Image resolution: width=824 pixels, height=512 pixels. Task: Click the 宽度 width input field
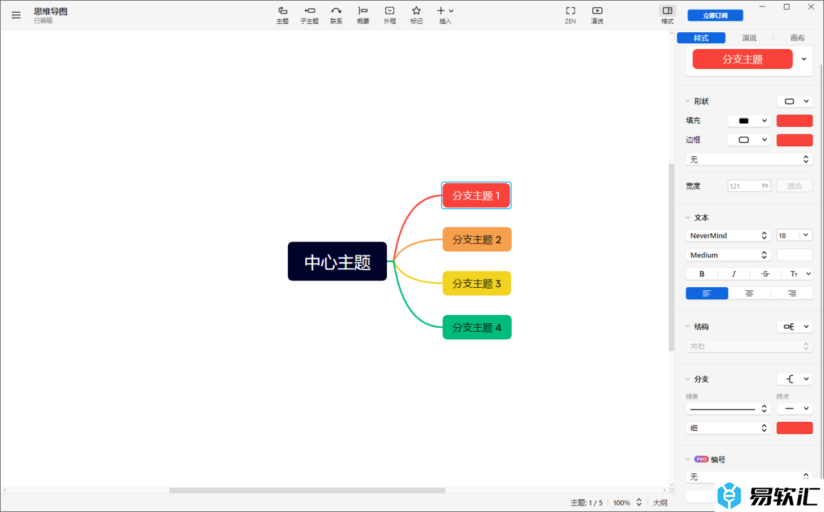[749, 186]
